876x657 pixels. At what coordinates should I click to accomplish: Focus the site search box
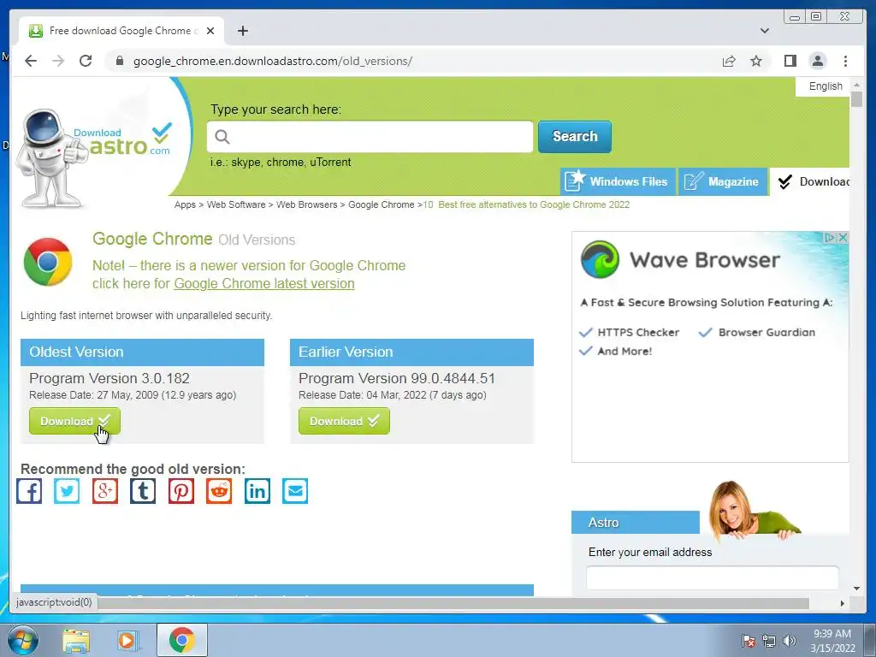tap(370, 136)
